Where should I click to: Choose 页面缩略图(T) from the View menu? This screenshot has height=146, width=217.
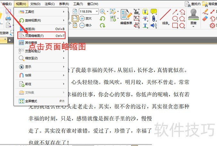point(41,36)
